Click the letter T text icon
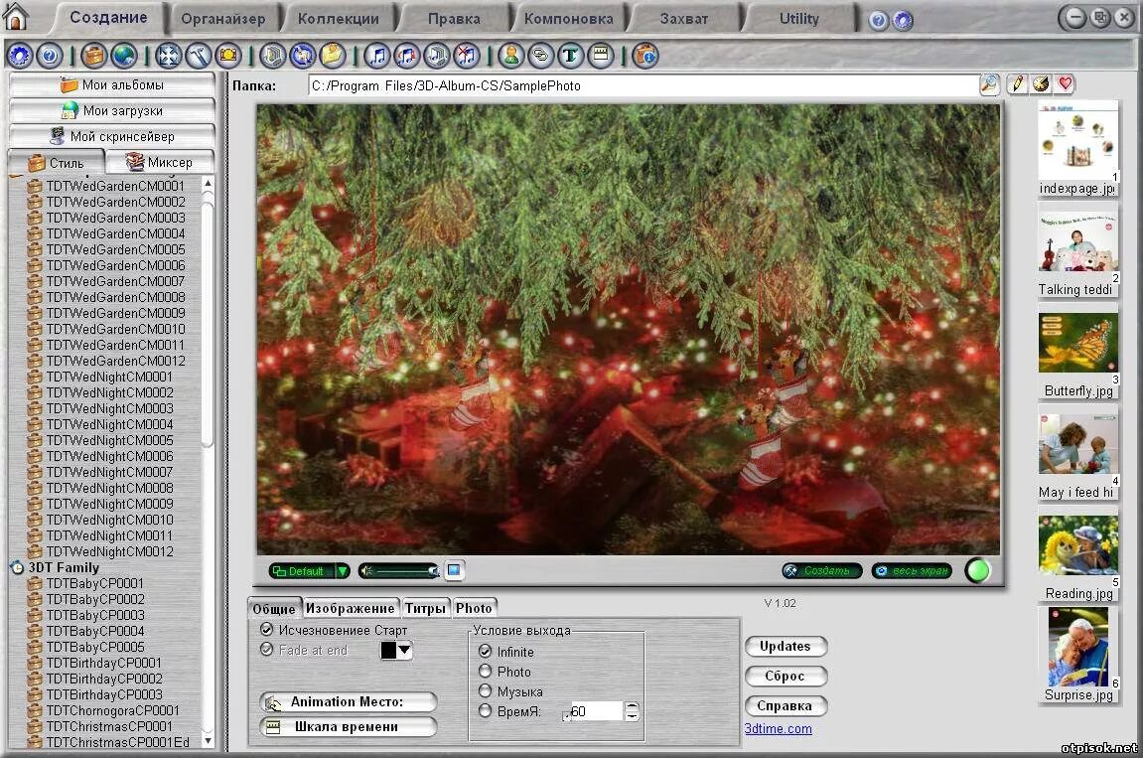Viewport: 1143px width, 758px height. (571, 56)
